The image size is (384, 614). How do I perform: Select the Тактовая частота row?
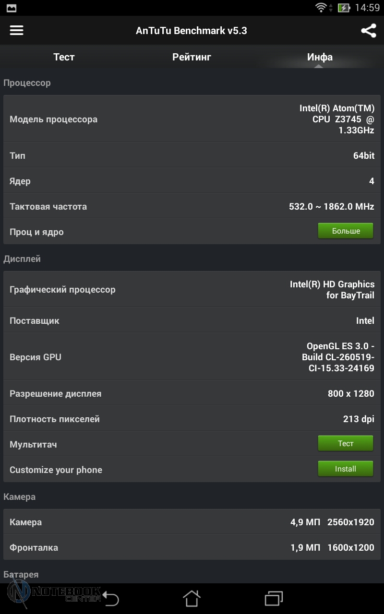192,206
